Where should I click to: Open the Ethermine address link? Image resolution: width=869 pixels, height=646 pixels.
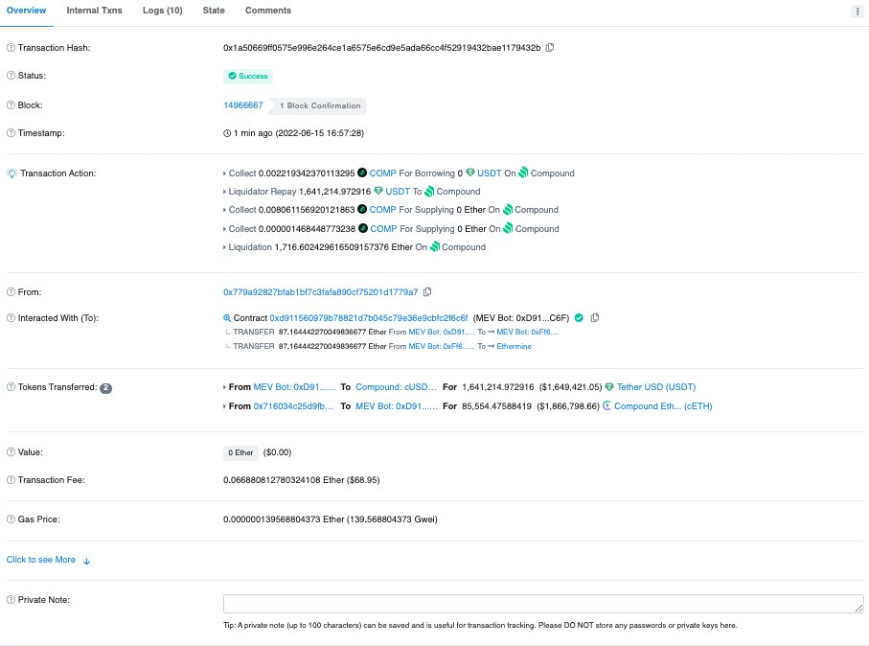tap(514, 346)
